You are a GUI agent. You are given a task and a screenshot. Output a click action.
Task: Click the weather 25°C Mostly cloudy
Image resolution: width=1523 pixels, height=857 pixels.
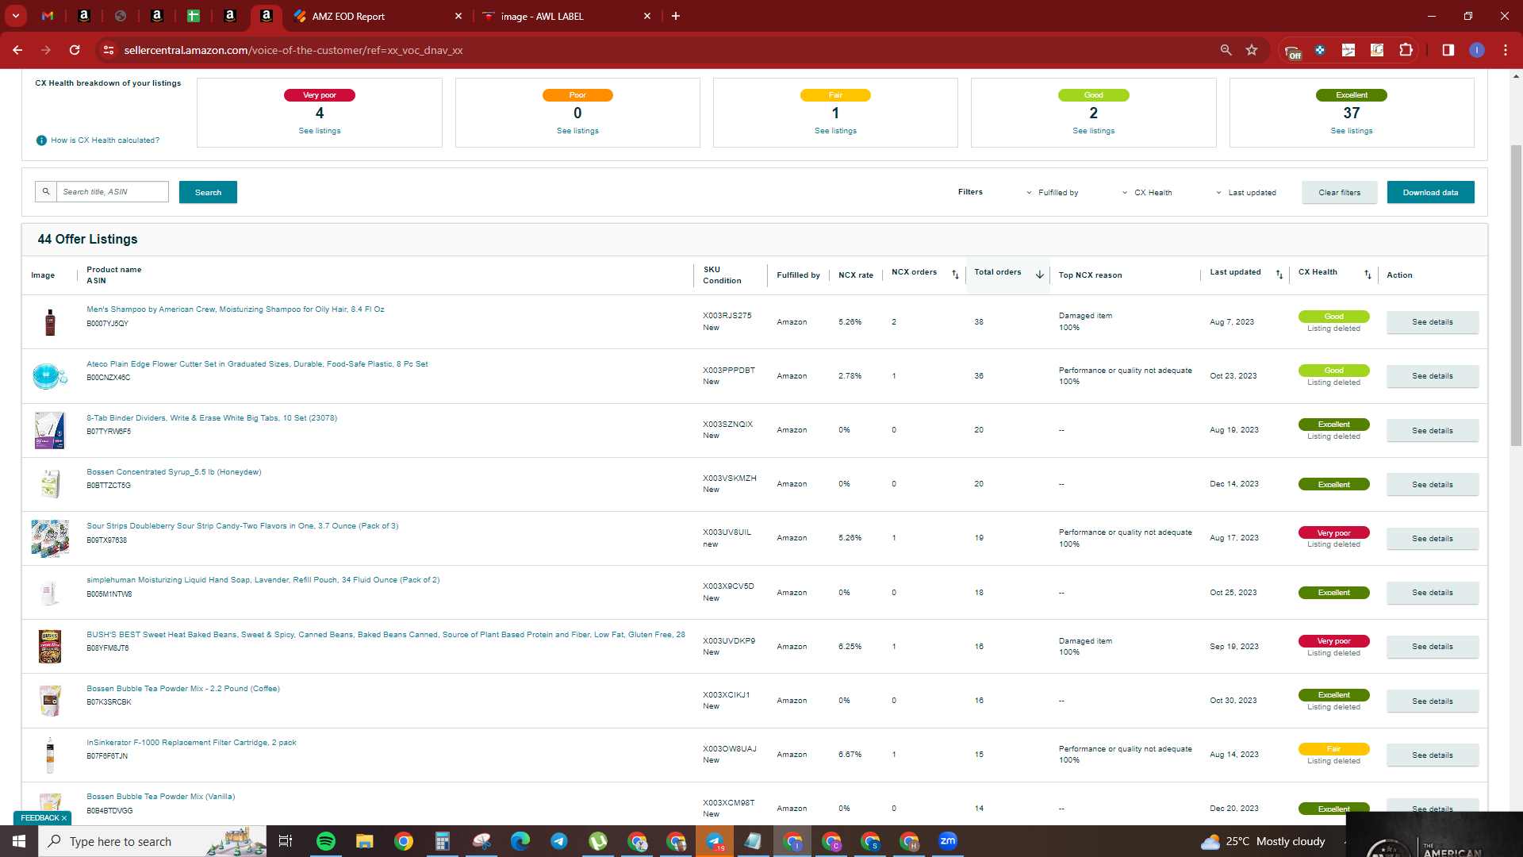(x=1263, y=841)
